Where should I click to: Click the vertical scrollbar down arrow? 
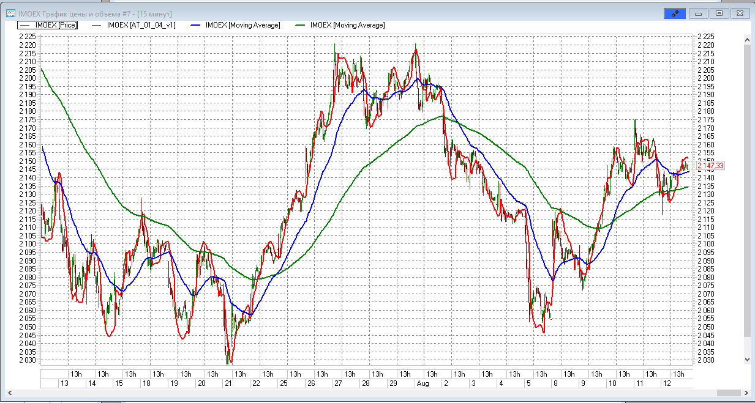[746, 360]
